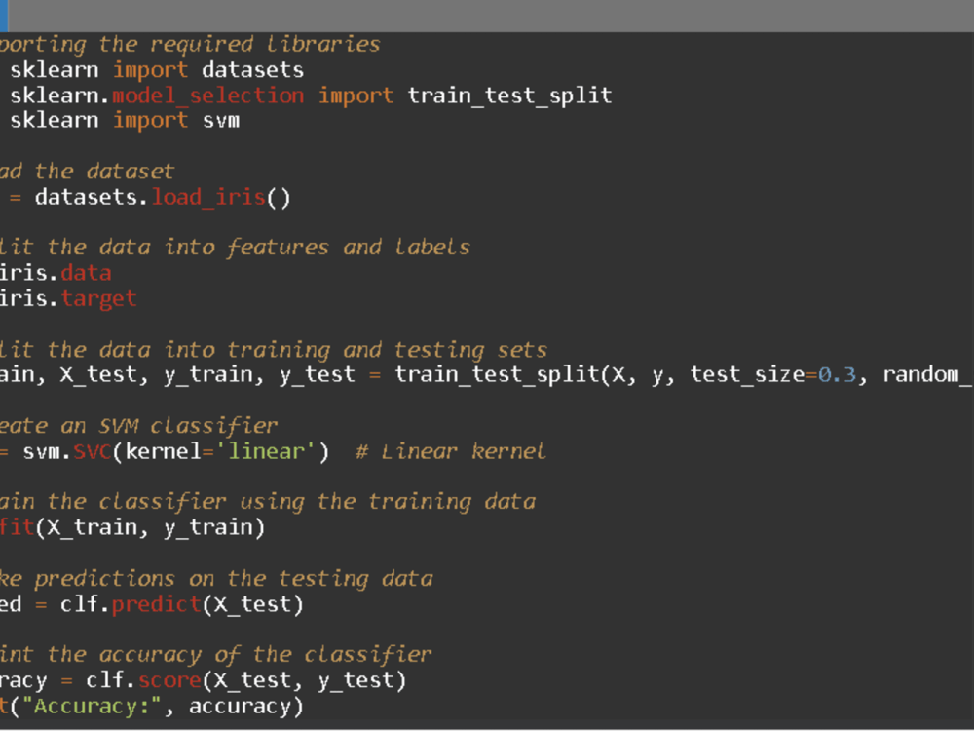The image size is (974, 731).
Task: Click 'datasets' before .load_iris()
Action: point(86,197)
